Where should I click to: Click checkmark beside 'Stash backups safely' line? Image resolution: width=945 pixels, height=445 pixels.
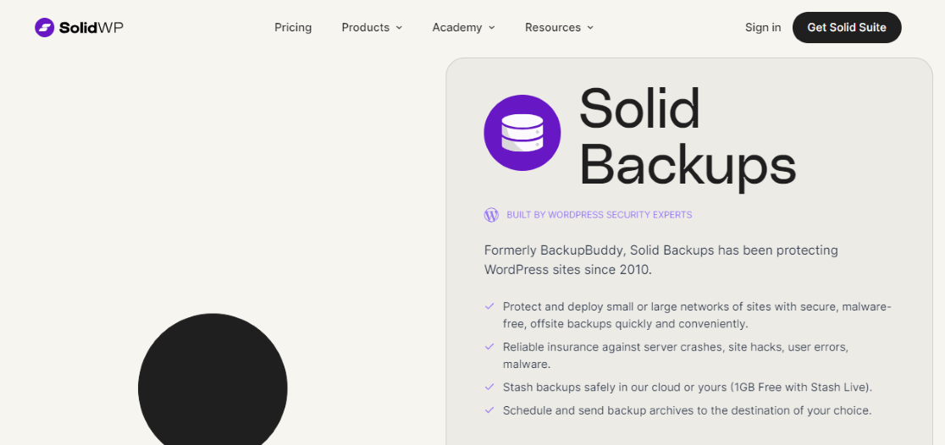pyautogui.click(x=489, y=387)
